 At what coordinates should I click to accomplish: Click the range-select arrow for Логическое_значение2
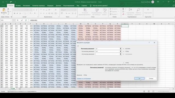pos(121,51)
